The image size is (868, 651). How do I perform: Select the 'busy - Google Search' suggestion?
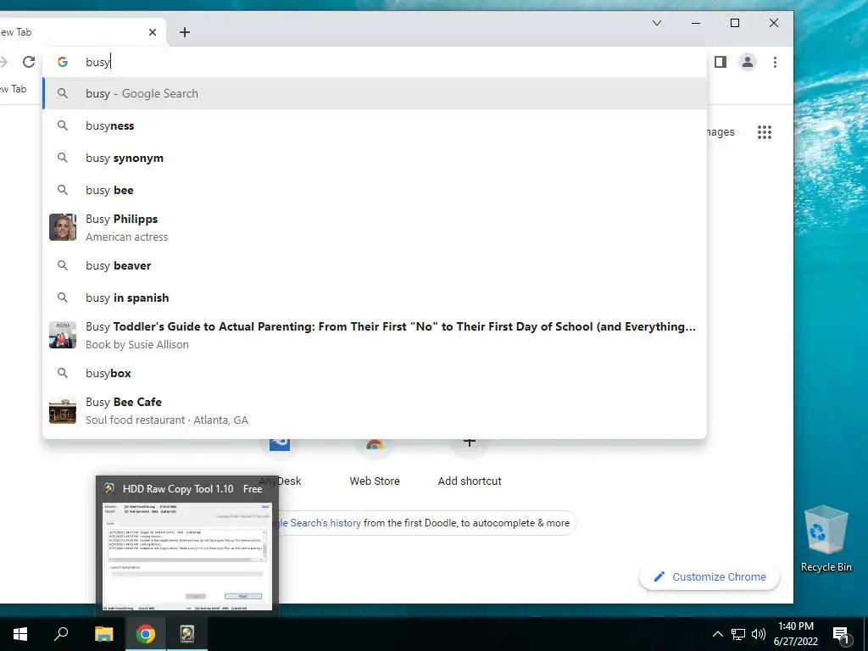[x=375, y=93]
